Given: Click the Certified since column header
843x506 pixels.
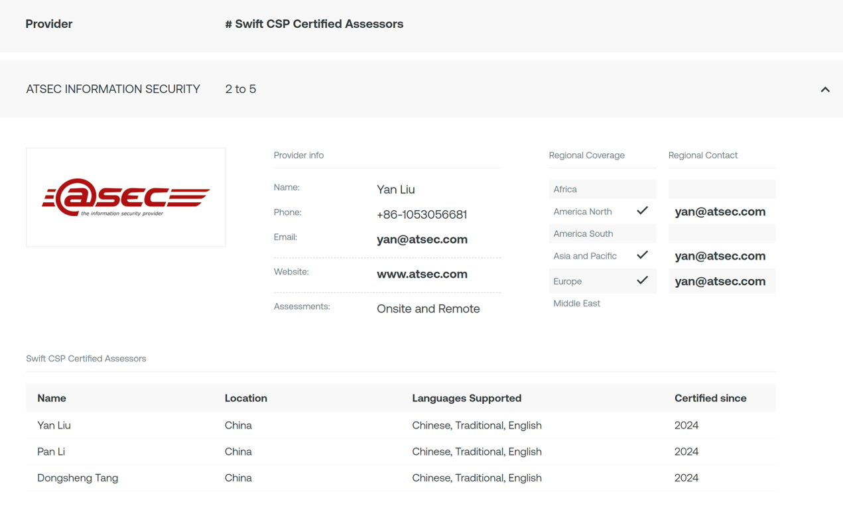Looking at the screenshot, I should [710, 398].
